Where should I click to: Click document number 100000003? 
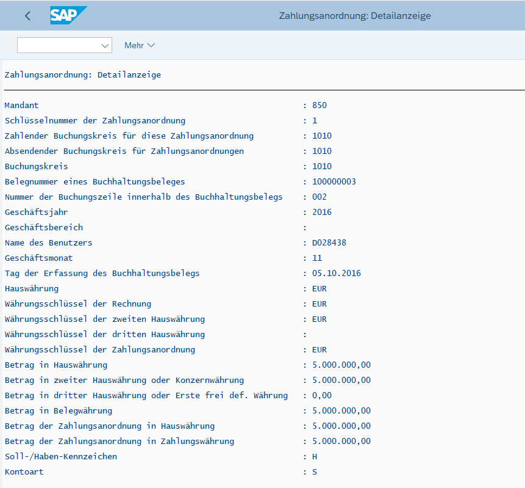pyautogui.click(x=334, y=181)
